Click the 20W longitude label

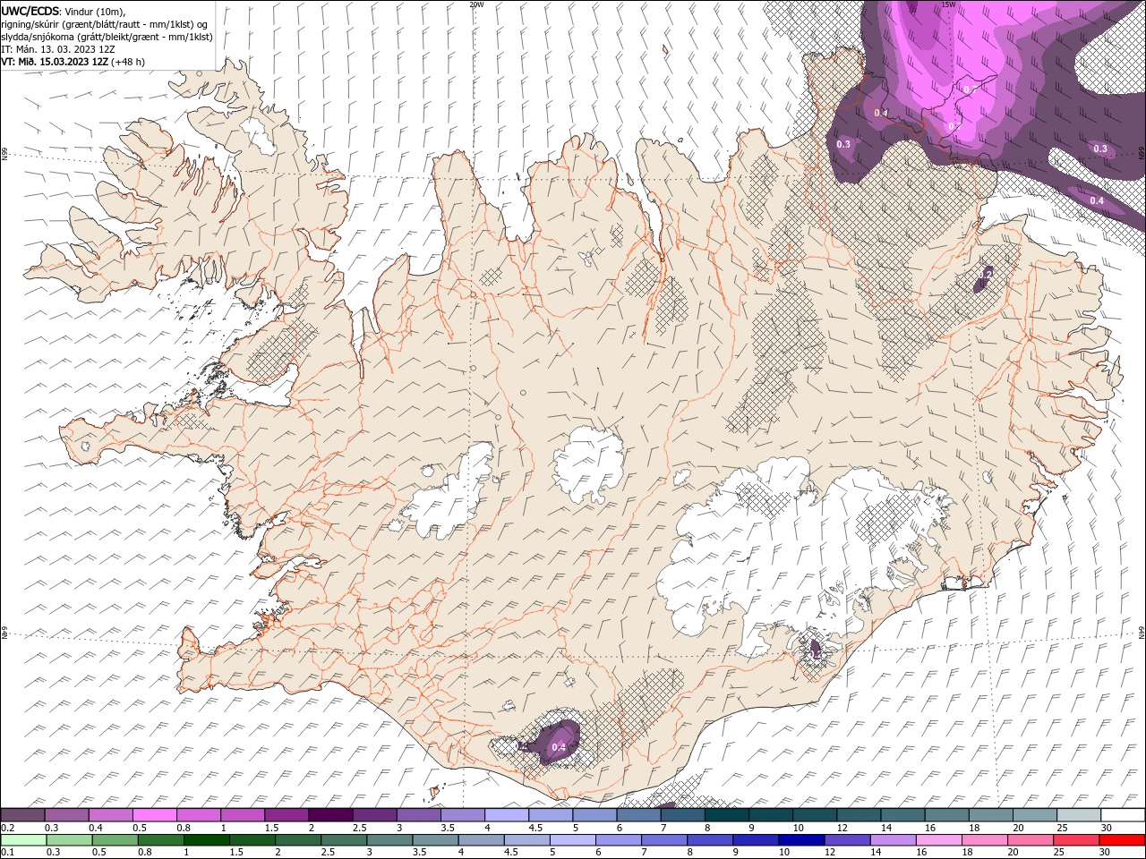[476, 4]
